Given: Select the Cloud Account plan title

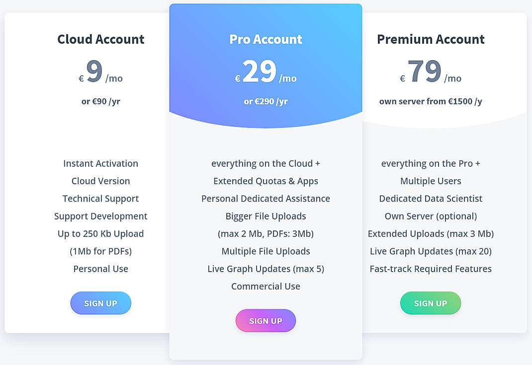Looking at the screenshot, I should (100, 39).
